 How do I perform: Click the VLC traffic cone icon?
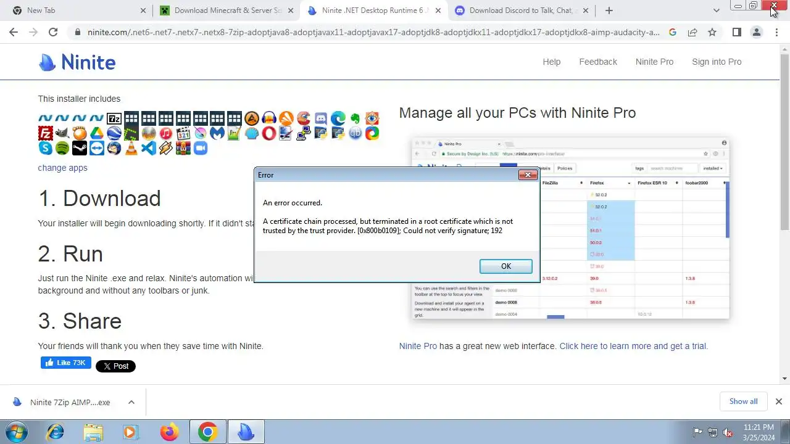click(x=131, y=148)
